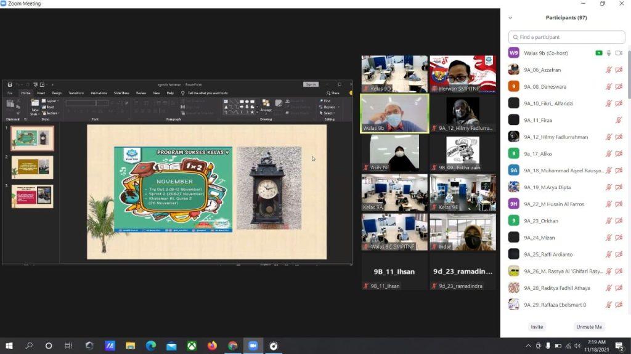The width and height of the screenshot is (631, 354).
Task: Click video-off icon beside 9A_08_Daneswara
Action: pyautogui.click(x=619, y=87)
